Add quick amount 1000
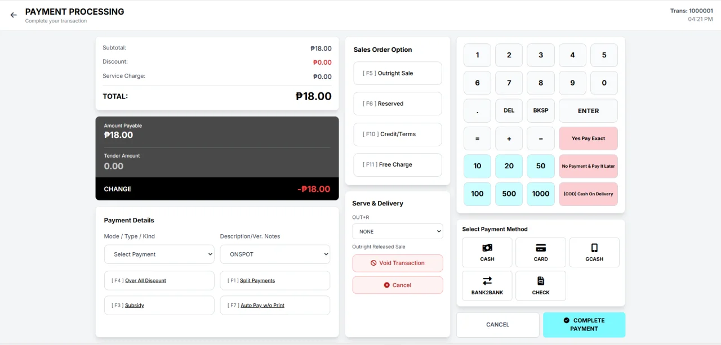This screenshot has width=721, height=345. tap(541, 194)
